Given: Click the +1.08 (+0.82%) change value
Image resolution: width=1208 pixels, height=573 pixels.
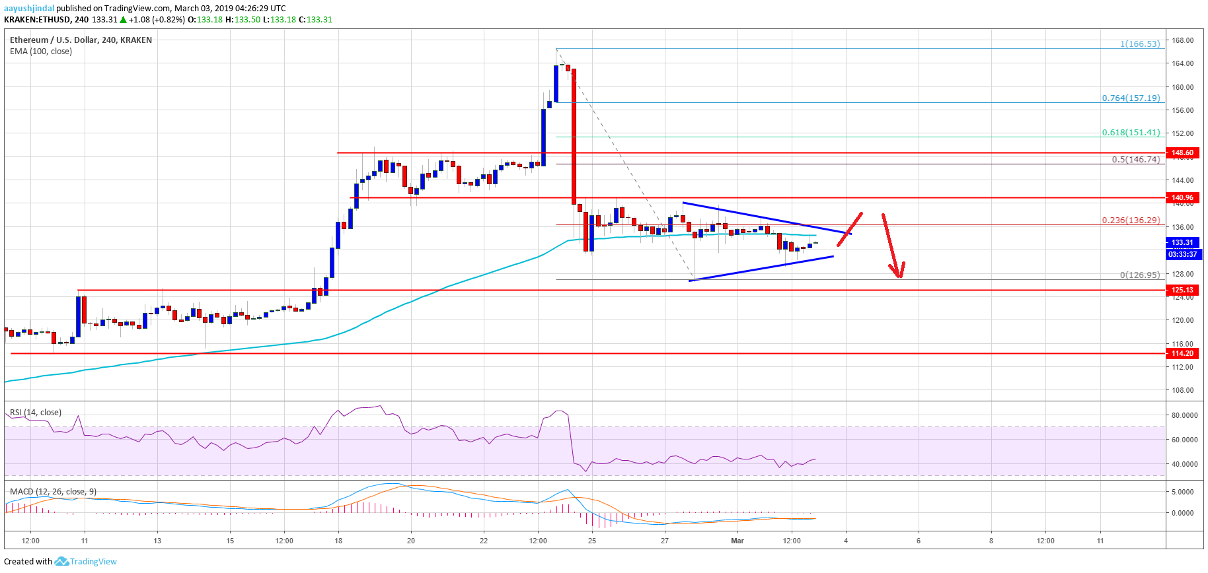Looking at the screenshot, I should click(157, 20).
